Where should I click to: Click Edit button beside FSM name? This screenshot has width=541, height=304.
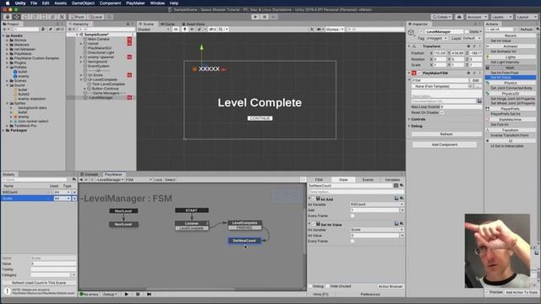point(475,80)
